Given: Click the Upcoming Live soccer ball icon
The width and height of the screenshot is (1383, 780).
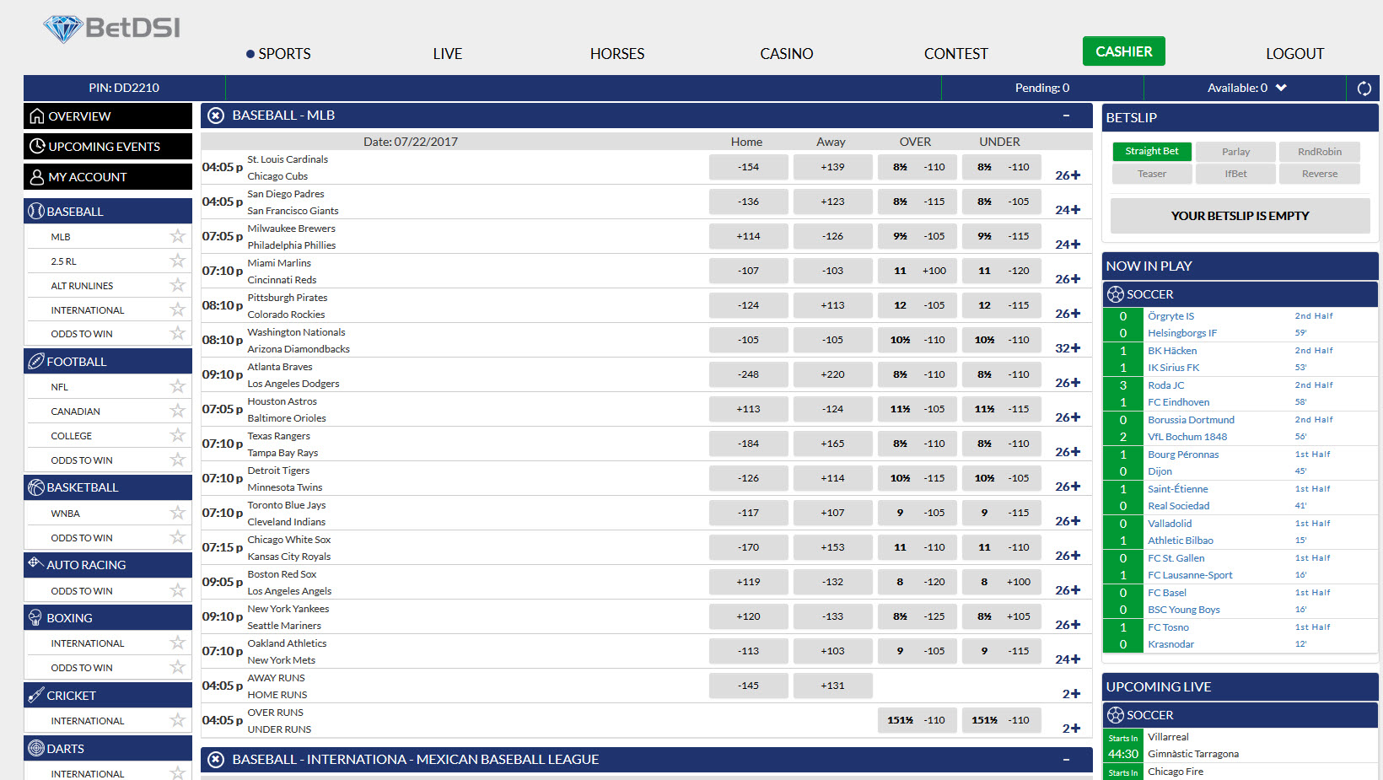Looking at the screenshot, I should pyautogui.click(x=1116, y=715).
